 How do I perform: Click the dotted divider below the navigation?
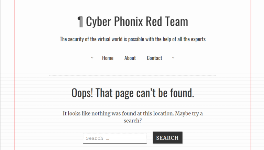[x=132, y=76]
